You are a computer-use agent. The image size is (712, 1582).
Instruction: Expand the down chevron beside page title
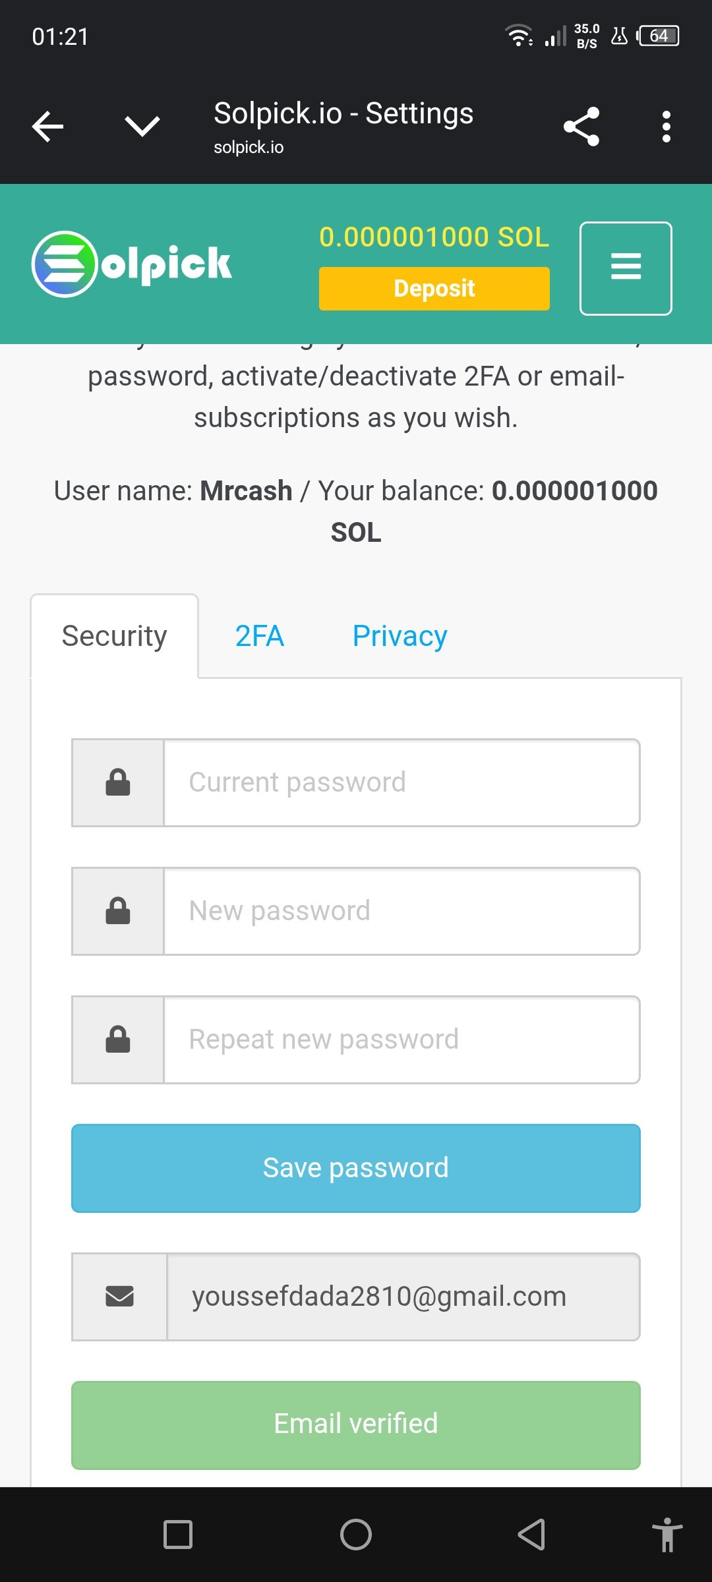142,127
